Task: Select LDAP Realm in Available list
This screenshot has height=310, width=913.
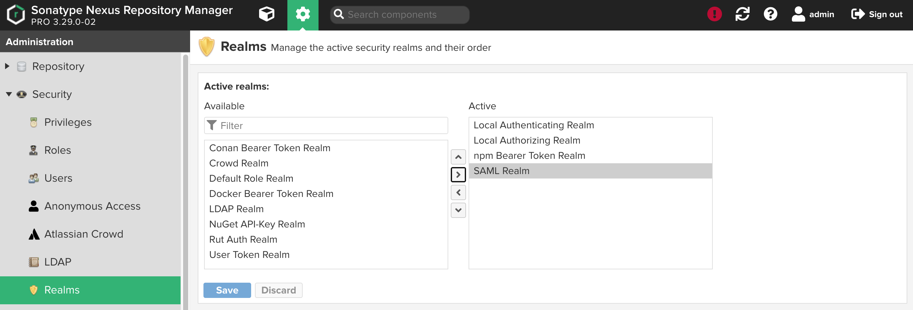Action: coord(236,209)
